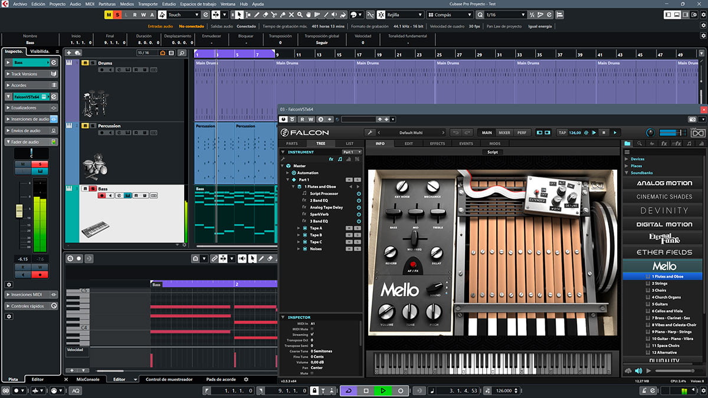This screenshot has width=708, height=398.
Task: Select the object selection arrow tool in top toolbar
Action: [240, 14]
